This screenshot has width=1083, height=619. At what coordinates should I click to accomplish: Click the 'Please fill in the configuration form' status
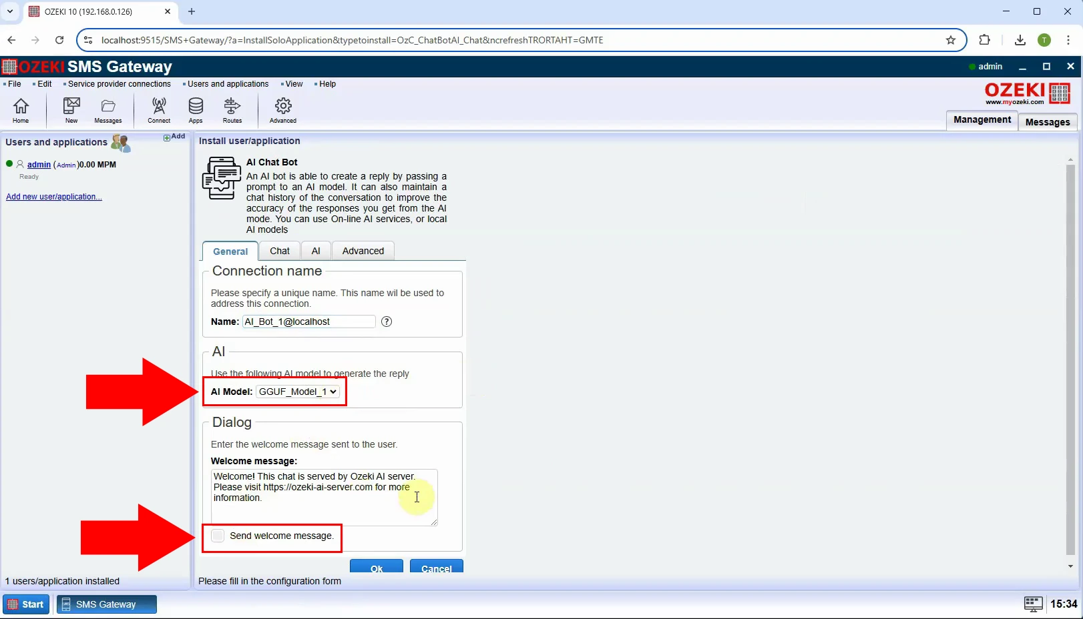click(x=270, y=581)
